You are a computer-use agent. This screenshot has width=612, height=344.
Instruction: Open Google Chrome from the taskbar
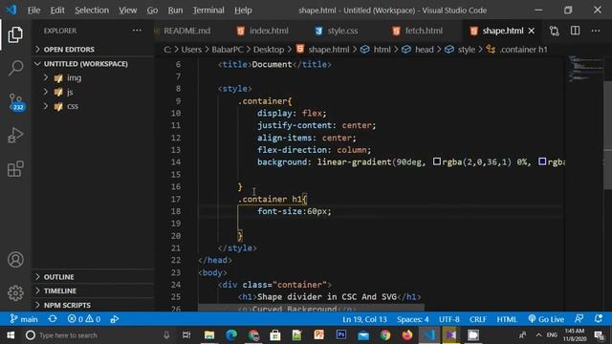tap(385, 335)
